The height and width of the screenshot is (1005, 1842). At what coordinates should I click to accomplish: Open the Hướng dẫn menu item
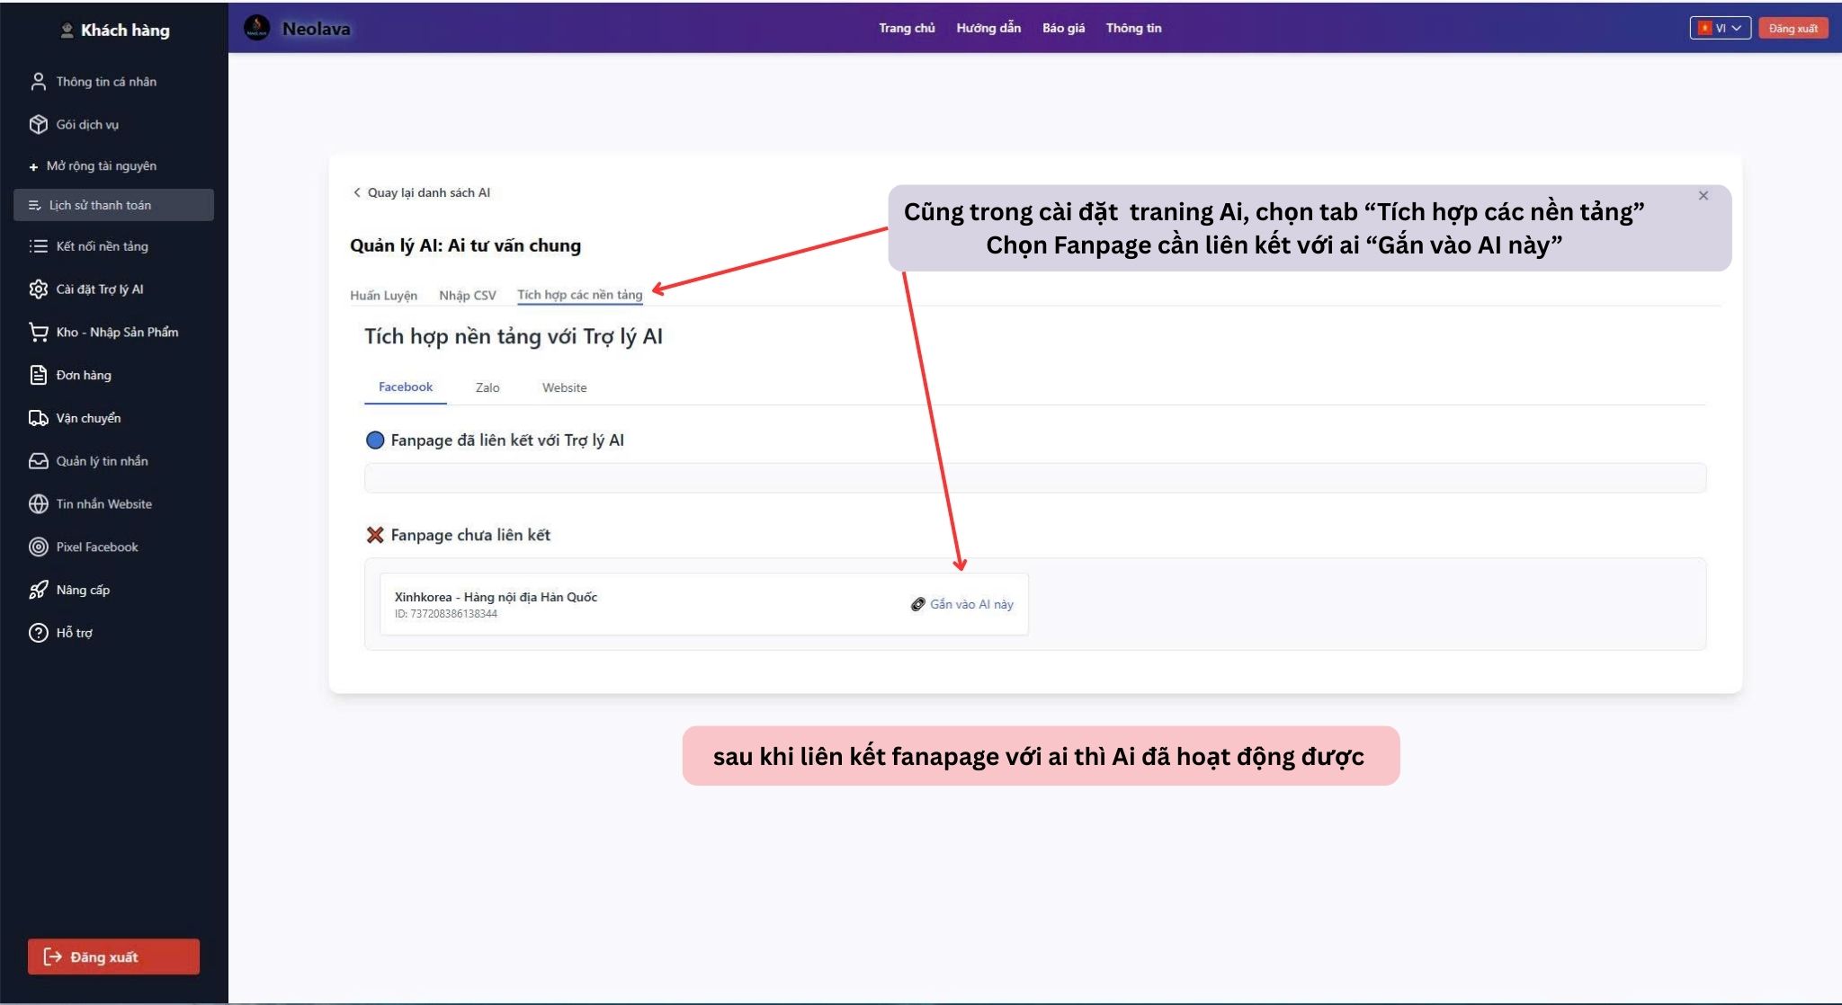[x=989, y=28]
